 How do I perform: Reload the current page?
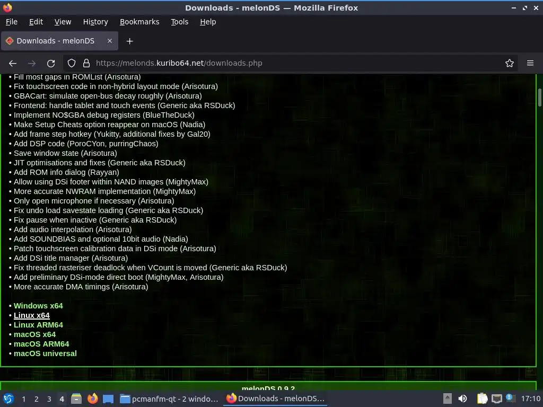pyautogui.click(x=51, y=64)
